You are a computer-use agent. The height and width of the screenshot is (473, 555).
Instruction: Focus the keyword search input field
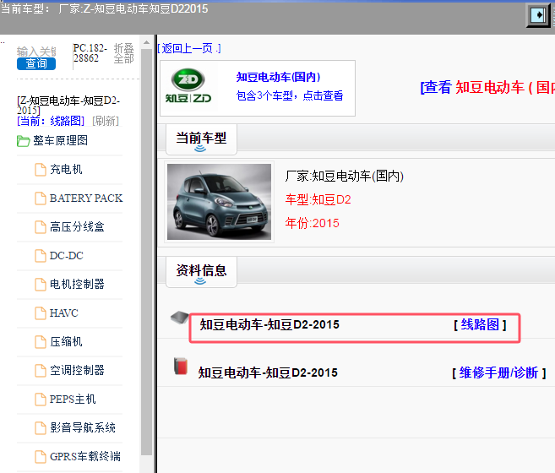coord(36,52)
